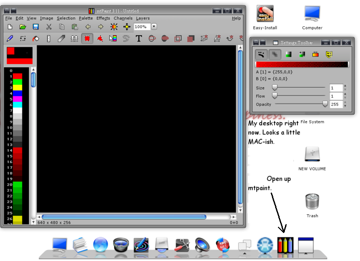The width and height of the screenshot is (360, 261).
Task: Click the brightness-contrast sun icon
Action: pyautogui.click(x=114, y=27)
